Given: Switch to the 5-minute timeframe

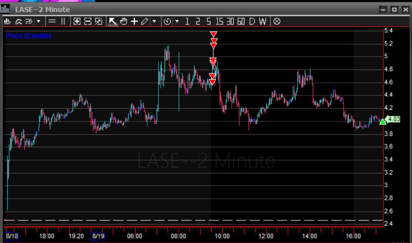Looking at the screenshot, I should pos(208,22).
